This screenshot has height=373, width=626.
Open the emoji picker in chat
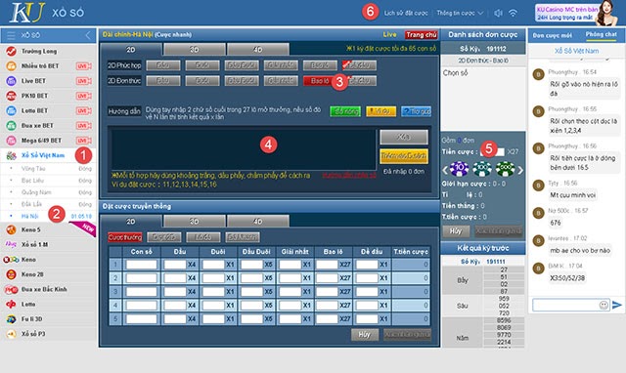click(604, 305)
